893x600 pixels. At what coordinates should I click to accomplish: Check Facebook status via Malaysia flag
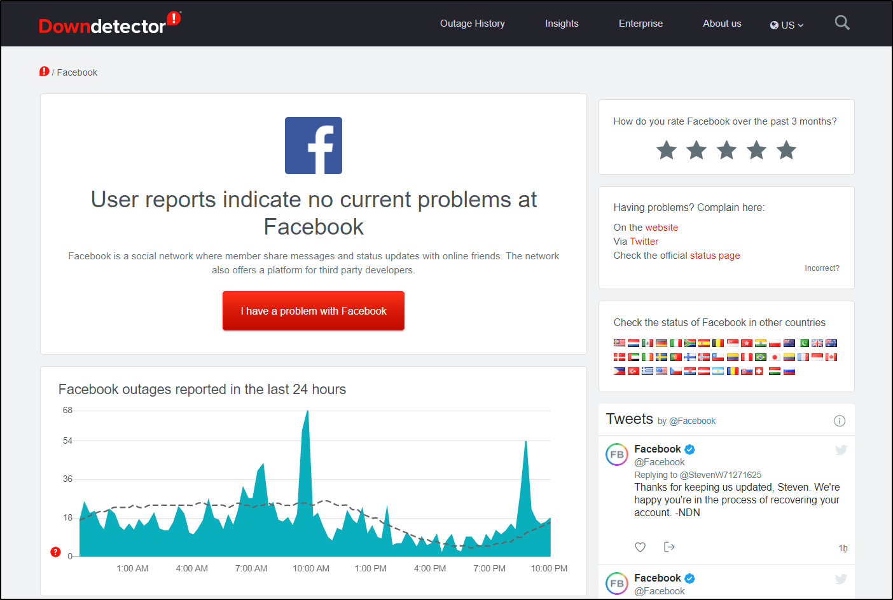coord(620,343)
